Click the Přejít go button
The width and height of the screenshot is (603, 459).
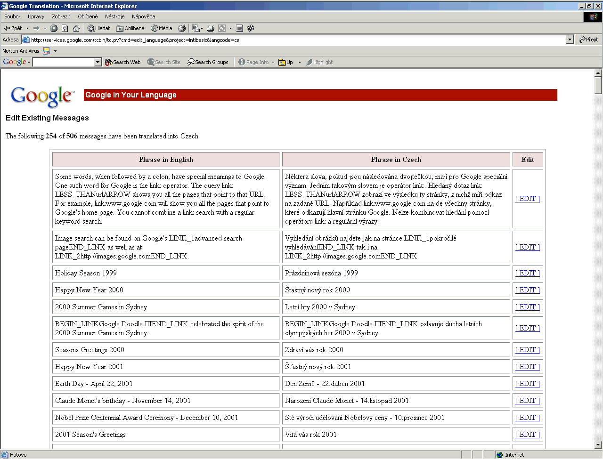tap(589, 40)
